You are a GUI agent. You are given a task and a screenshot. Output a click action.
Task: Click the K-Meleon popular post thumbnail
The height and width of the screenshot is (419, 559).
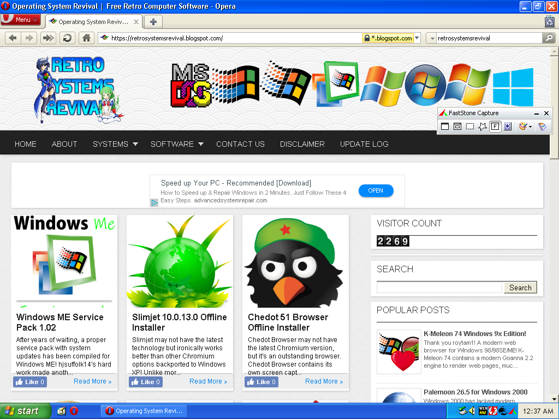click(x=399, y=352)
